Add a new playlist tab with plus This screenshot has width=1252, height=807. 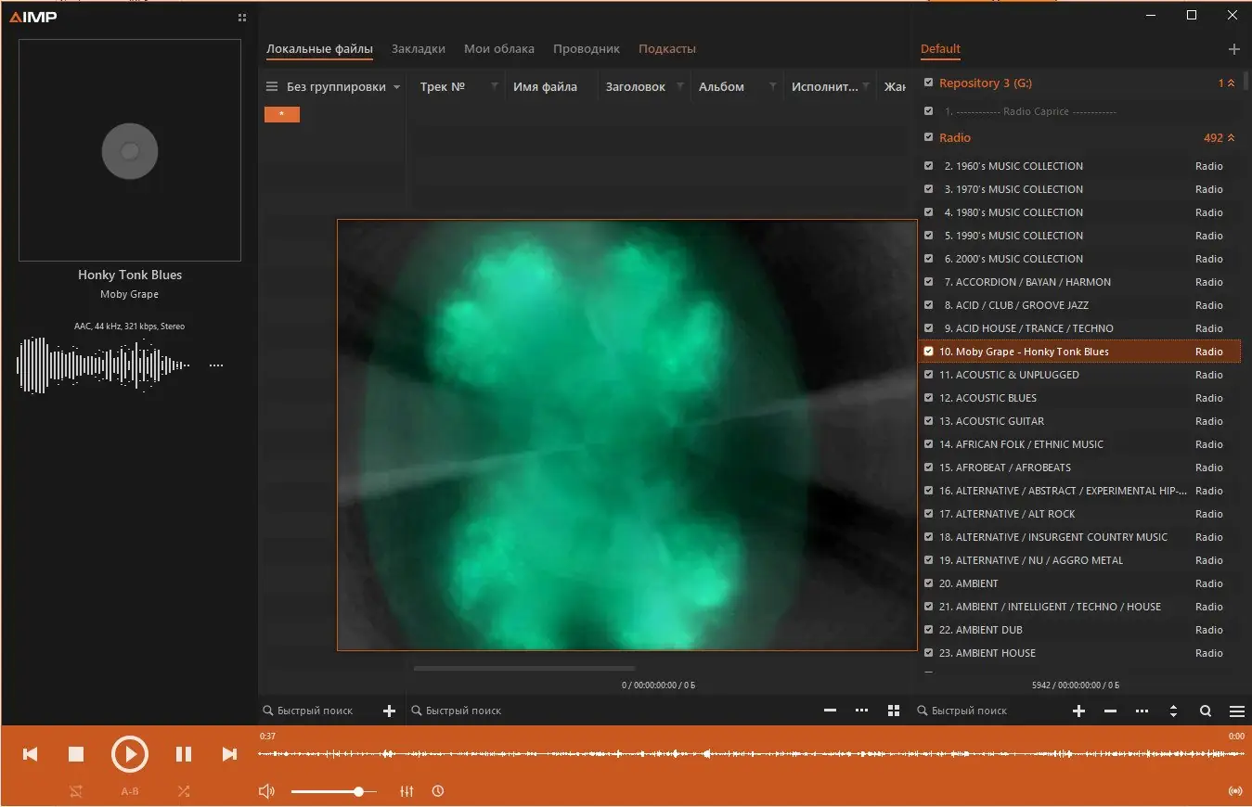click(x=1233, y=49)
